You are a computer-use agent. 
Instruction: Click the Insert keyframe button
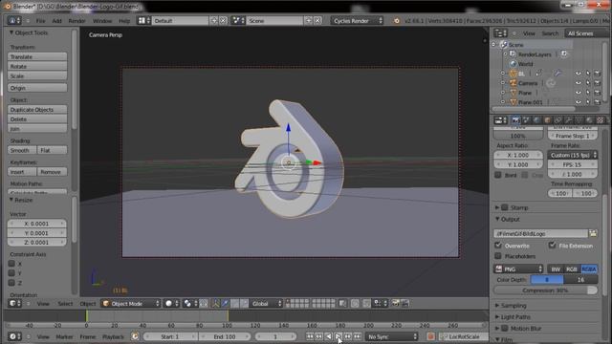22,172
